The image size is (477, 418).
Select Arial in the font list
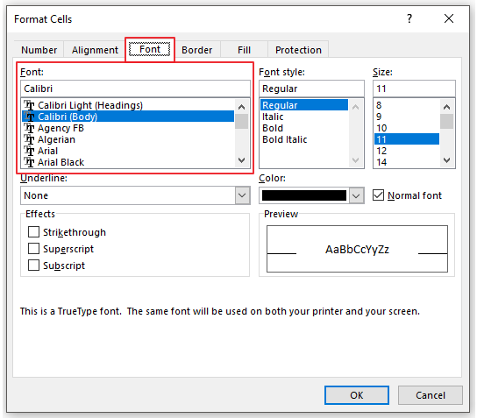(128, 151)
